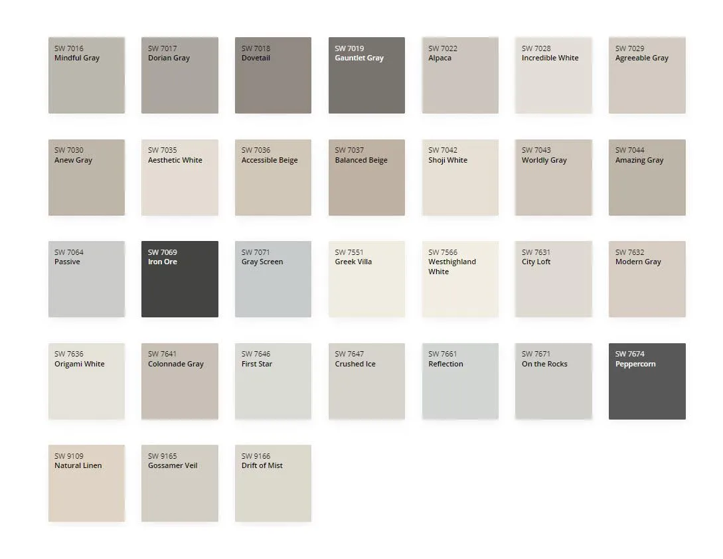Select the Crushed Ice SW 7647 swatch
Screen dimensions: 723x559
point(367,382)
